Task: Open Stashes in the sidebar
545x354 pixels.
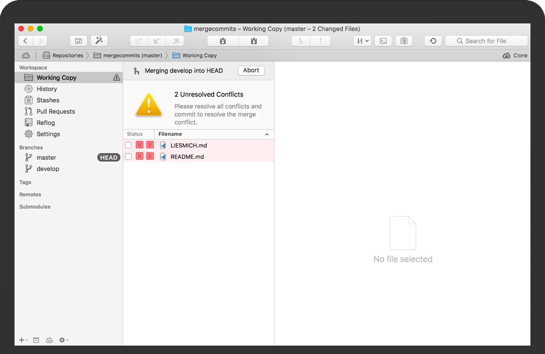Action: 48,101
